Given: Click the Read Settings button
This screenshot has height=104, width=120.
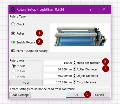Looking at the screenshot, I should pyautogui.click(x=20, y=95).
